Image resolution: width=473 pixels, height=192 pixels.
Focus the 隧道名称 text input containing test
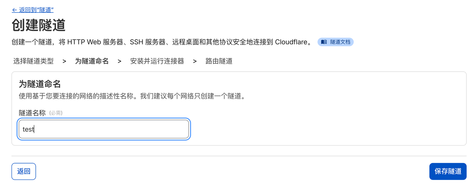[104, 129]
